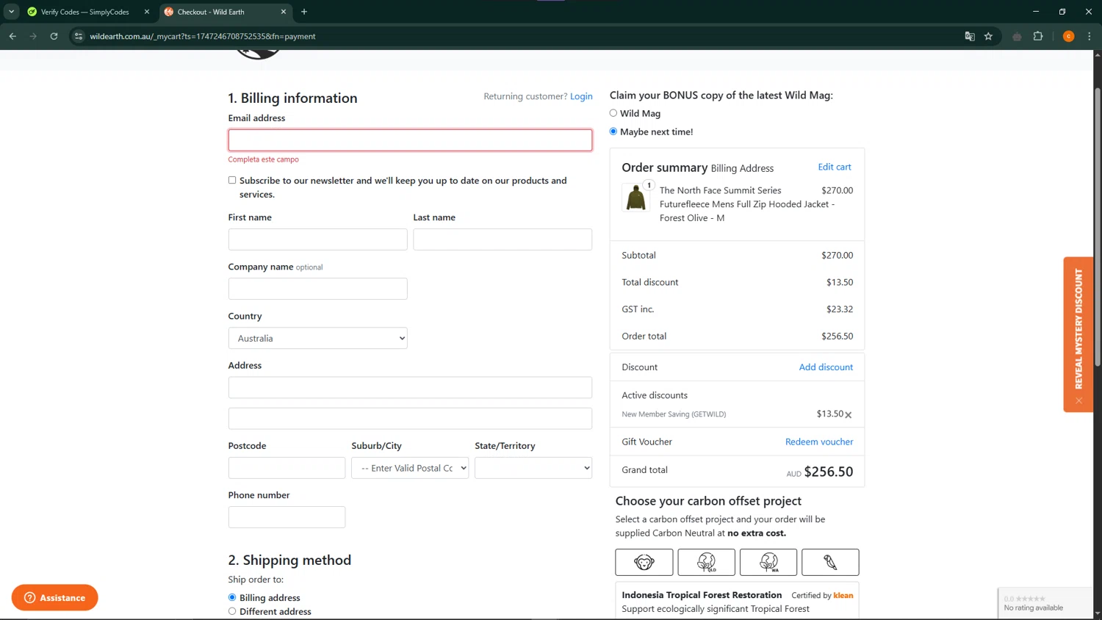Choose the Maybe next time! radio option
Viewport: 1102px width, 620px height.
point(613,131)
